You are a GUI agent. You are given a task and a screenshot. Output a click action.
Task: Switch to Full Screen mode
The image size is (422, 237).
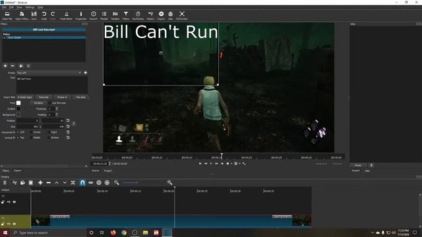[x=182, y=16]
